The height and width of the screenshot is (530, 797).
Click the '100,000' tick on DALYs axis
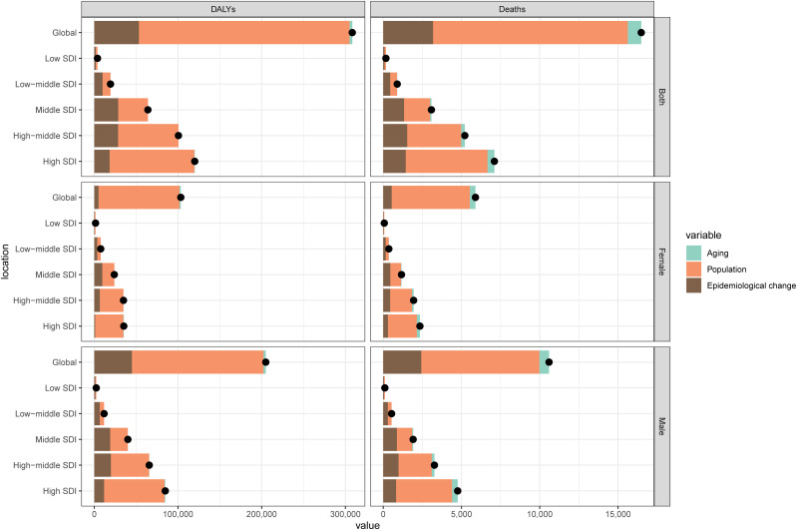178,514
